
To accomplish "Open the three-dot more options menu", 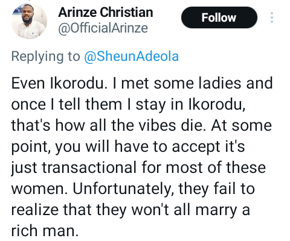I will click(272, 17).
